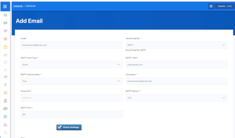
Task: Click the Version 1.2.5 button
Action: pos(225,6)
